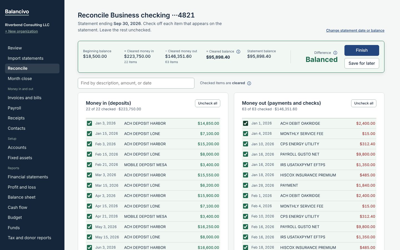Open Financial statements report
The height and width of the screenshot is (250, 400).
pyautogui.click(x=32, y=177)
